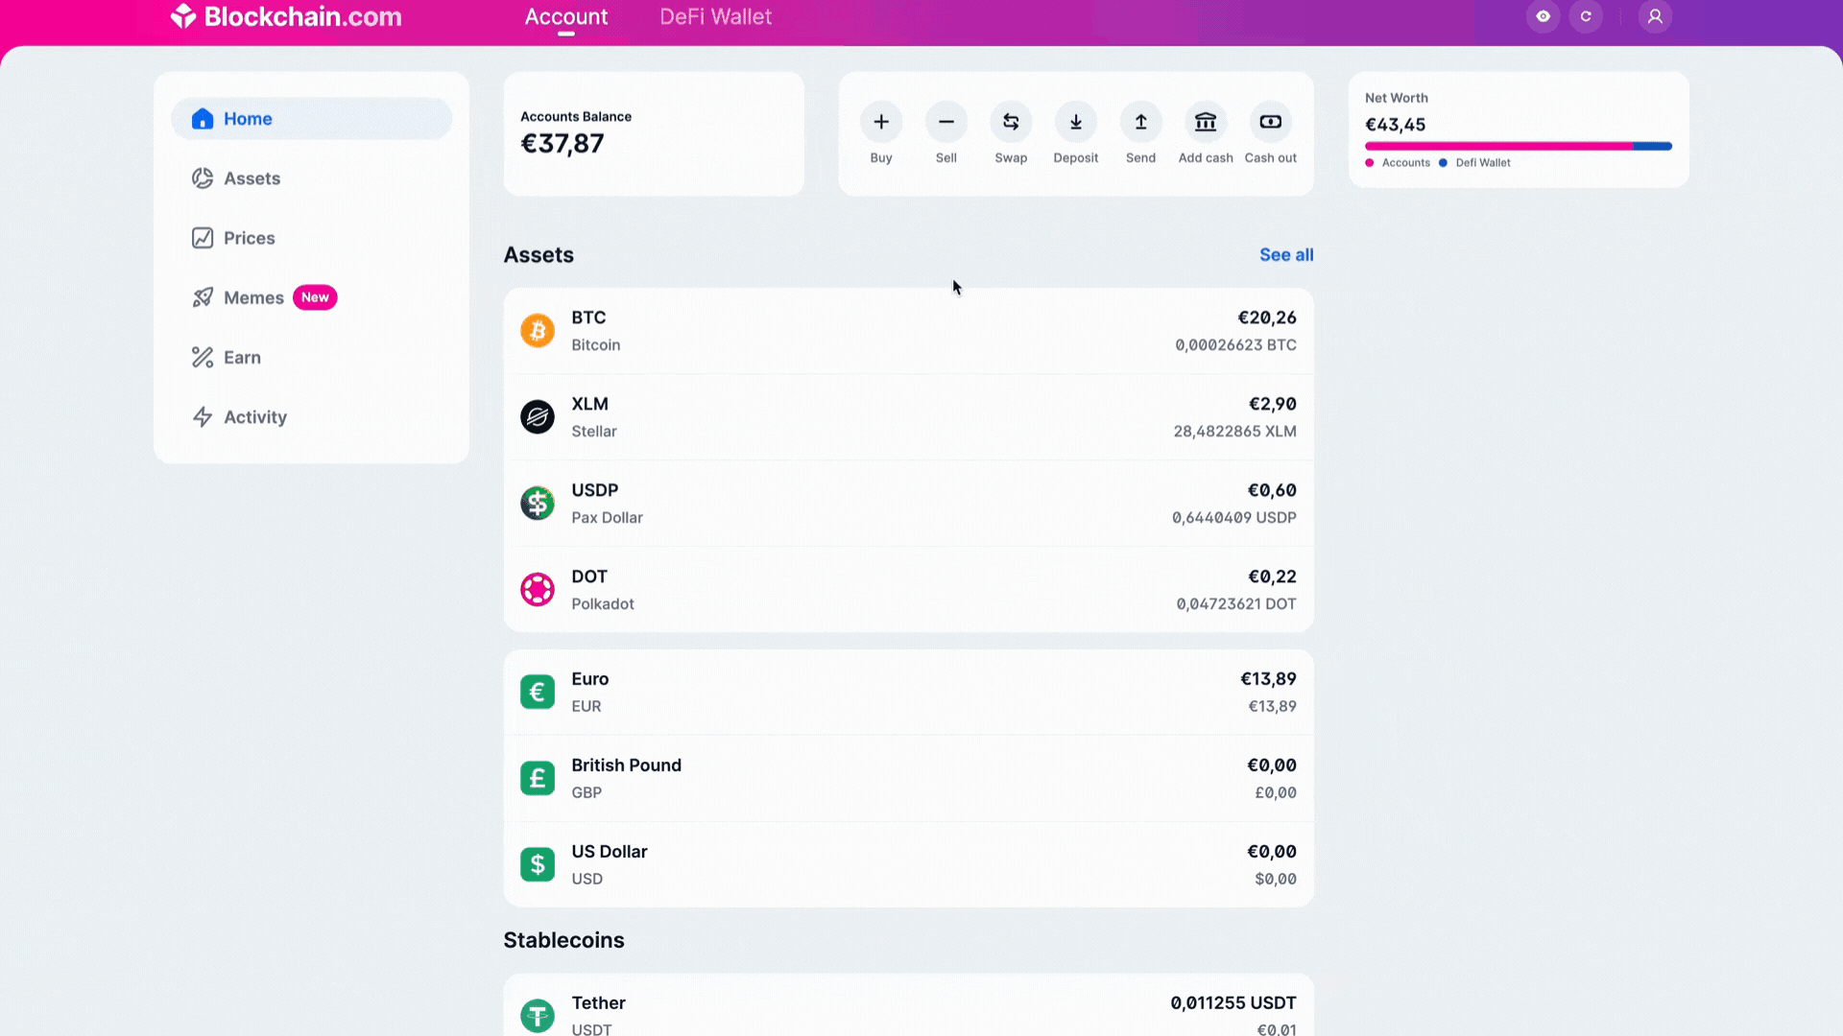This screenshot has width=1843, height=1036.
Task: Expand the Tether stablecoin row
Action: coord(908,1014)
